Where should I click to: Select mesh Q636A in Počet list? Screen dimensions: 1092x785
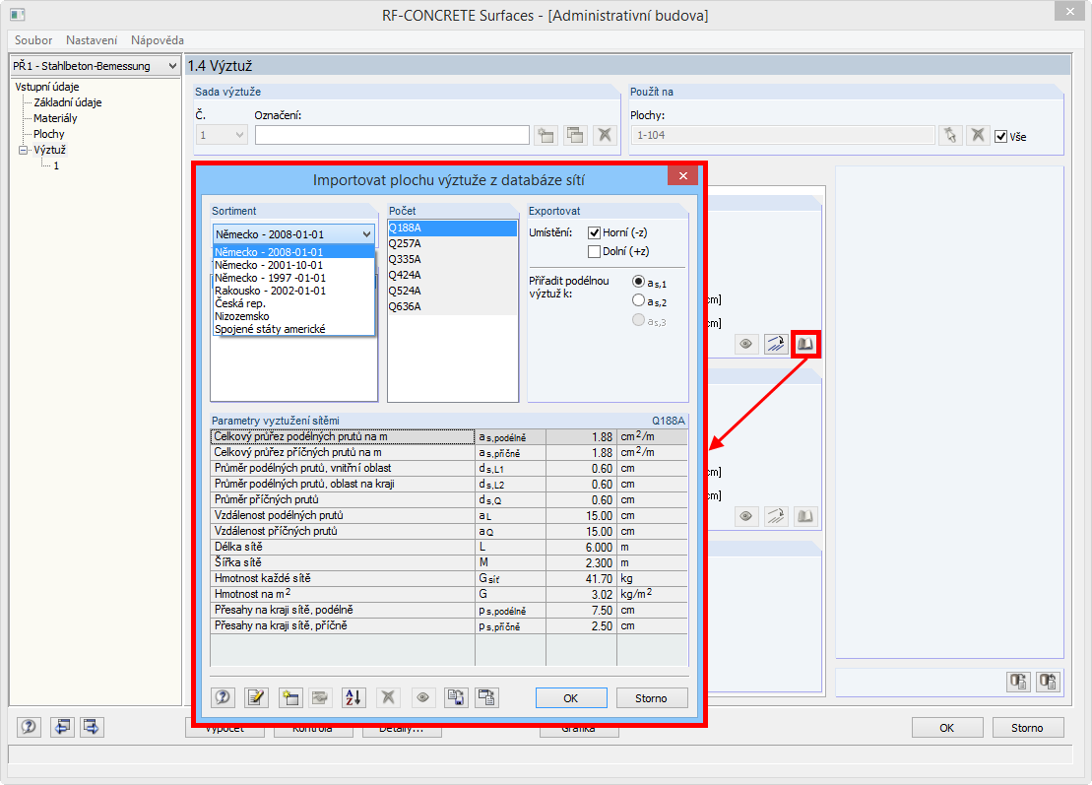click(453, 306)
